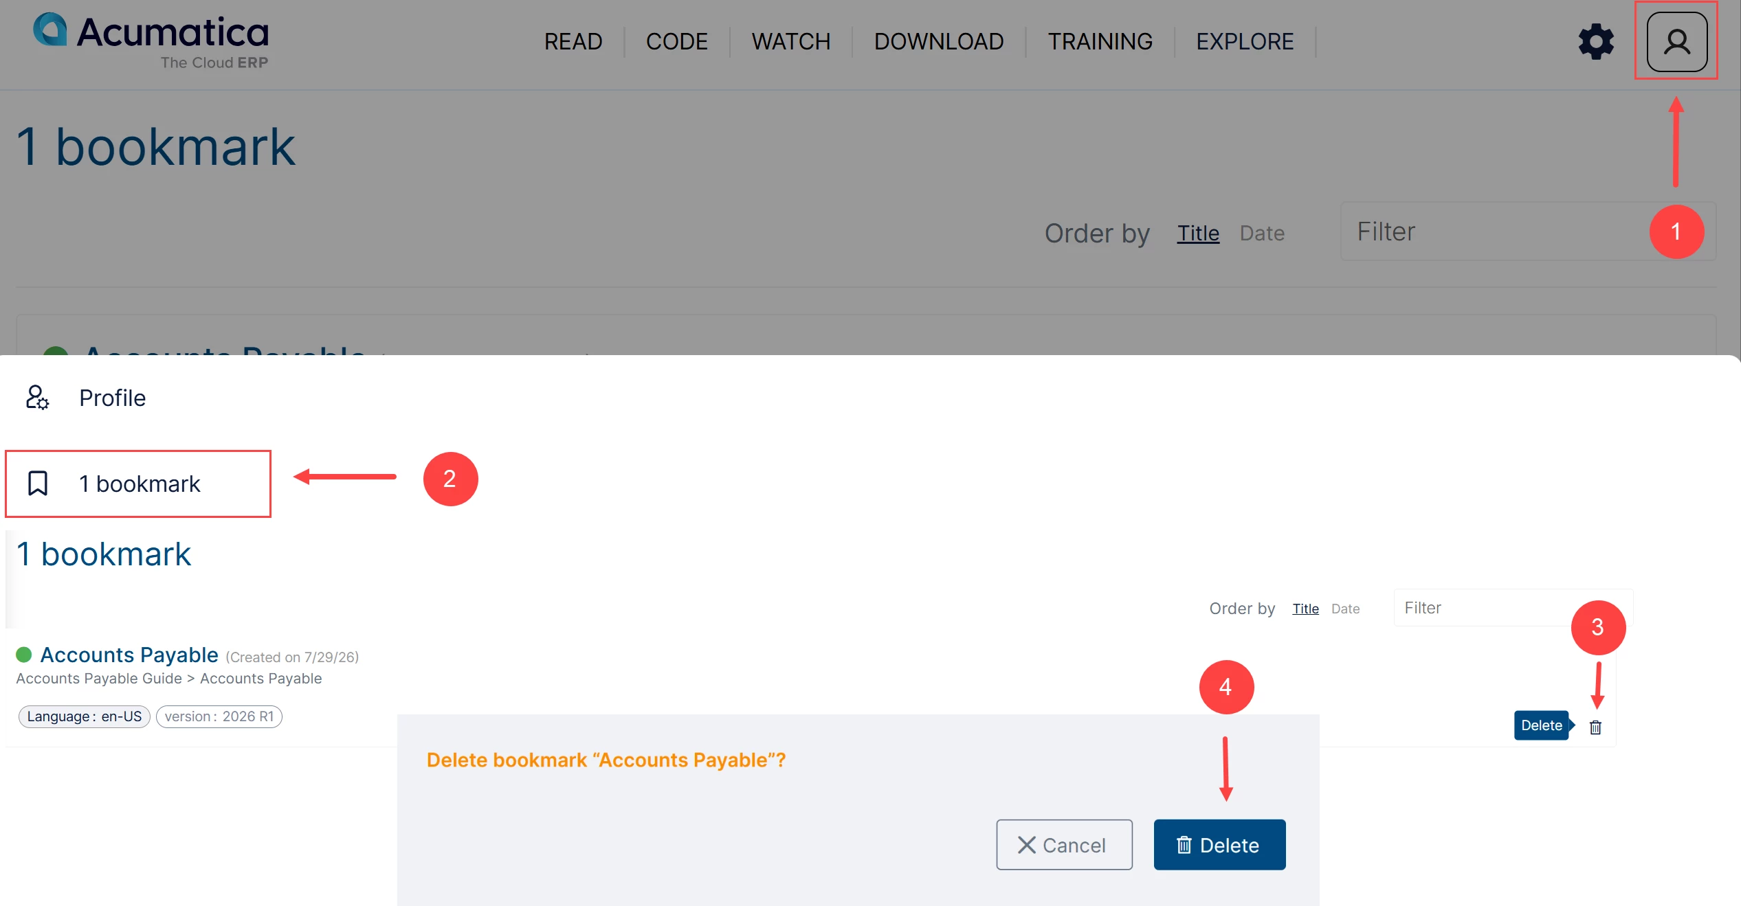This screenshot has height=906, width=1741.
Task: Focus the small Filter field above the bookmark
Action: [x=1513, y=608]
